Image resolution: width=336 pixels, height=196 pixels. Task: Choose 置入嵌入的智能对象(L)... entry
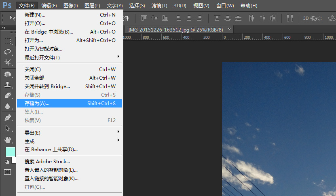(70, 170)
